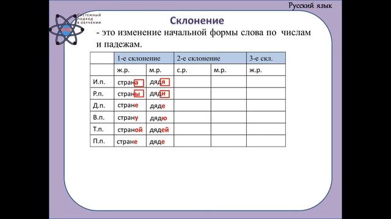Select the 'Русский язык' subject label

point(310,5)
